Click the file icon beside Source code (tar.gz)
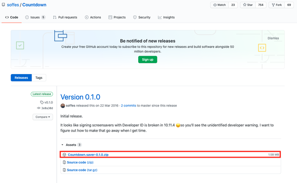Image resolution: width=297 pixels, height=183 pixels. coord(65,170)
